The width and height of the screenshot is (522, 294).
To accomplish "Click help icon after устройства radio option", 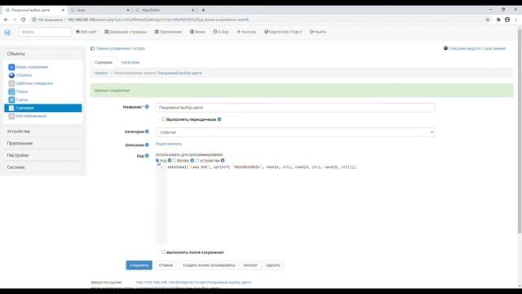I will [x=223, y=161].
